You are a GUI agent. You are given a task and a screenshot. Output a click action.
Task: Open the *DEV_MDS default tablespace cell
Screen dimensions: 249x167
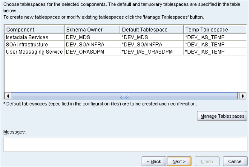pyautogui.click(x=151, y=37)
